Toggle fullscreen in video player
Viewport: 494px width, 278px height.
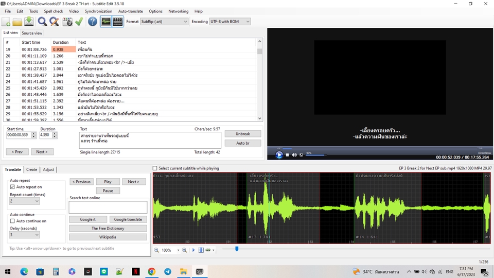pyautogui.click(x=301, y=155)
